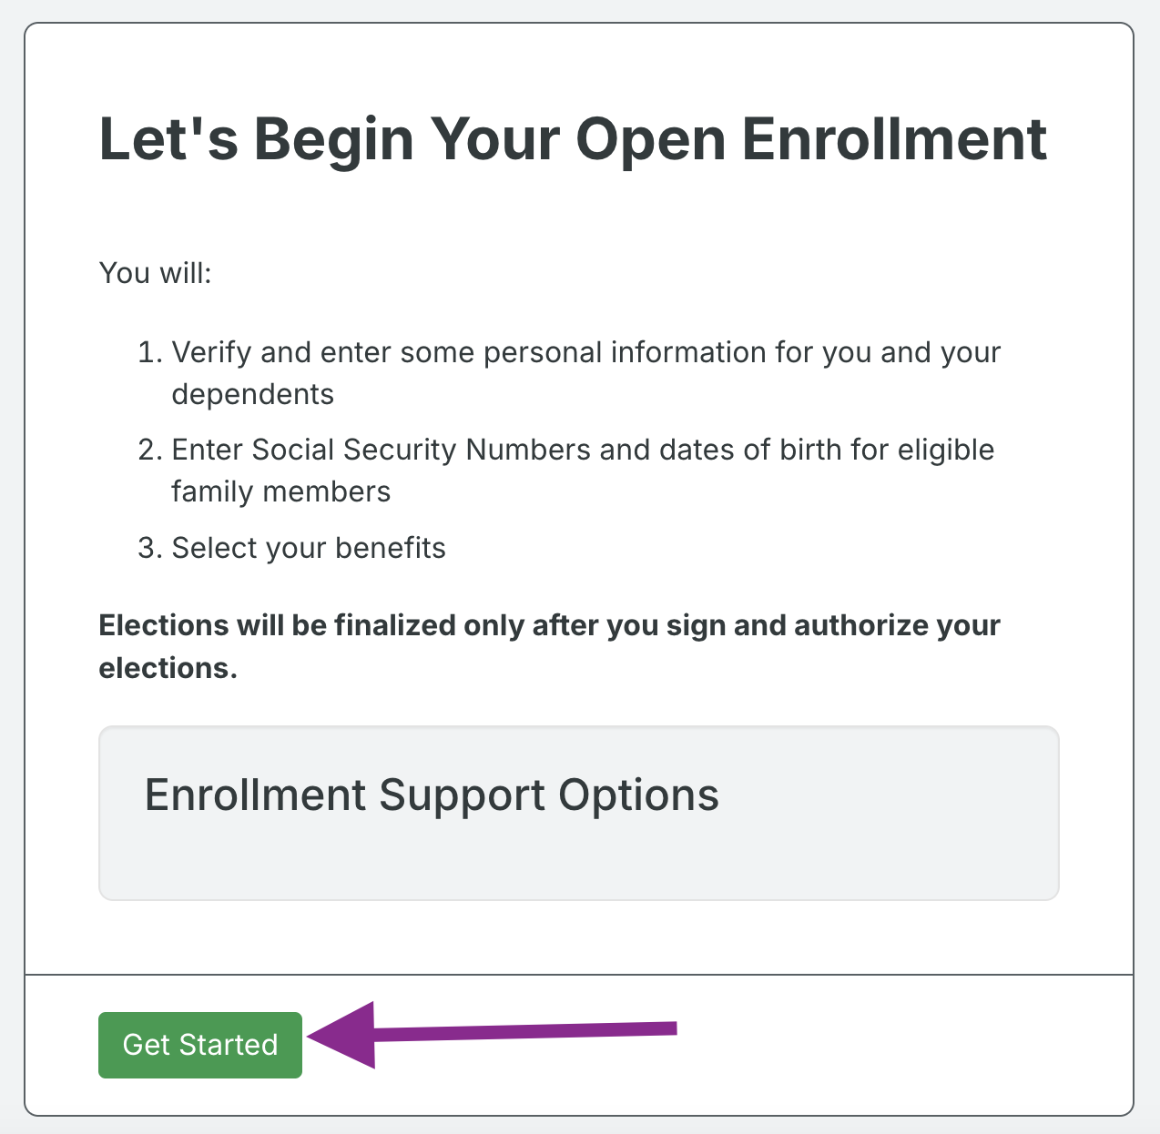Click the word dependents in step one

(x=252, y=393)
